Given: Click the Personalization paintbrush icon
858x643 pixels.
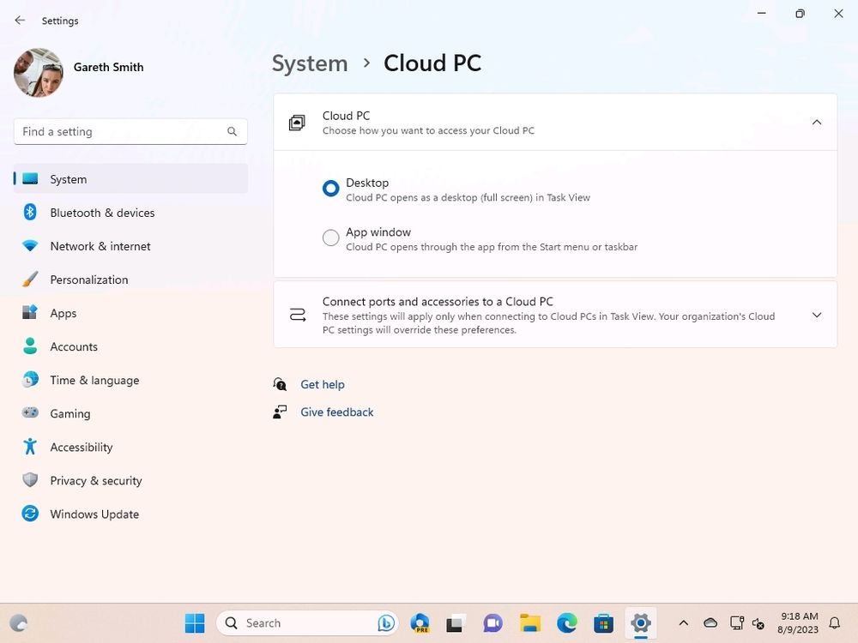Looking at the screenshot, I should 30,279.
